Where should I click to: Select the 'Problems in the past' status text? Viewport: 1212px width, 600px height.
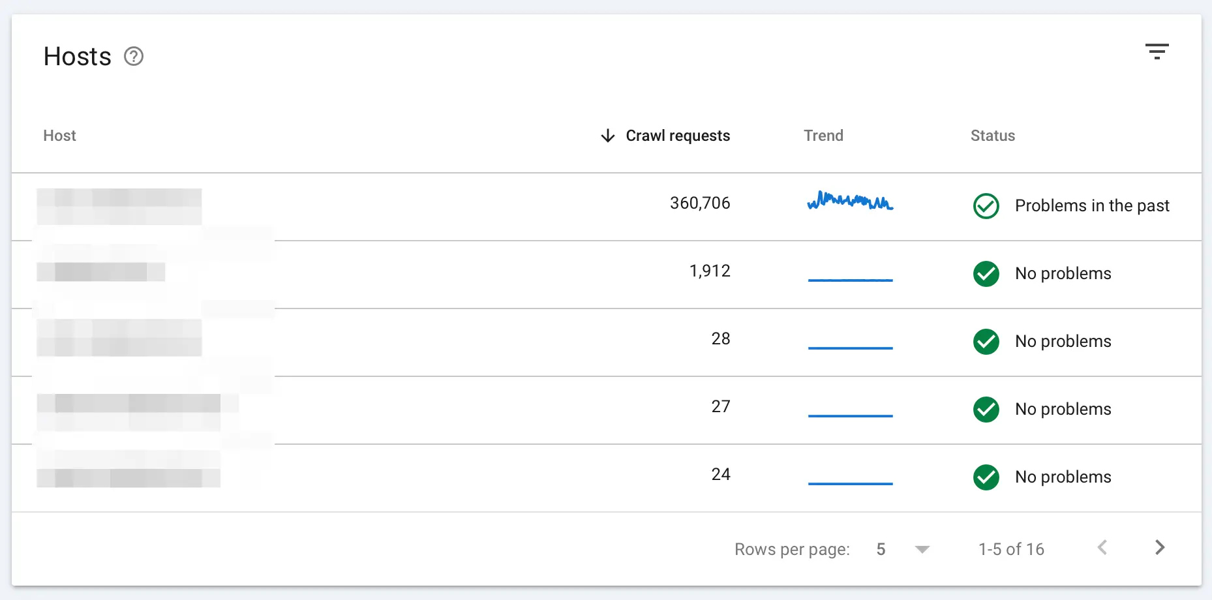click(x=1091, y=206)
